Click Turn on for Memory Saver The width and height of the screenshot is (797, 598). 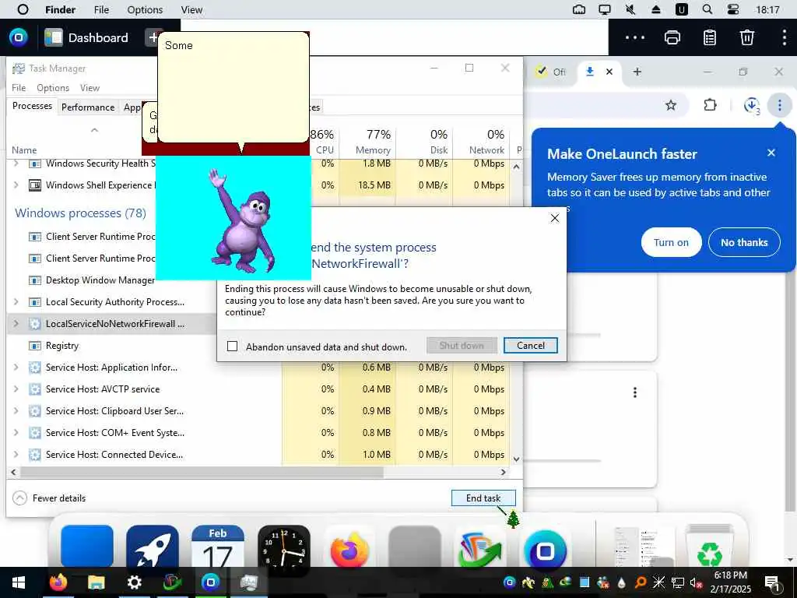point(671,243)
